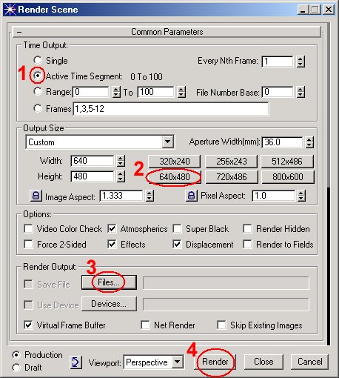Uncheck the Atmospherics option
This screenshot has width=339, height=378.
(112, 228)
